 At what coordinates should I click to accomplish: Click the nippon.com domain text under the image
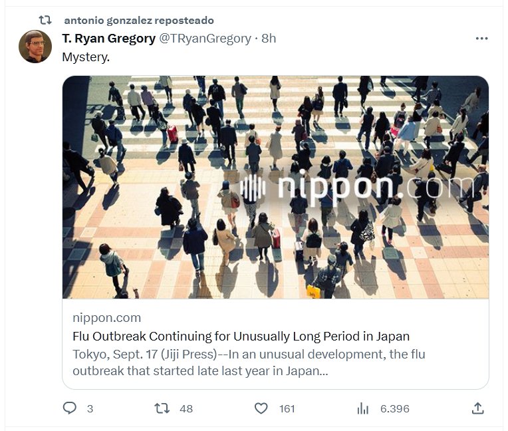tap(106, 318)
